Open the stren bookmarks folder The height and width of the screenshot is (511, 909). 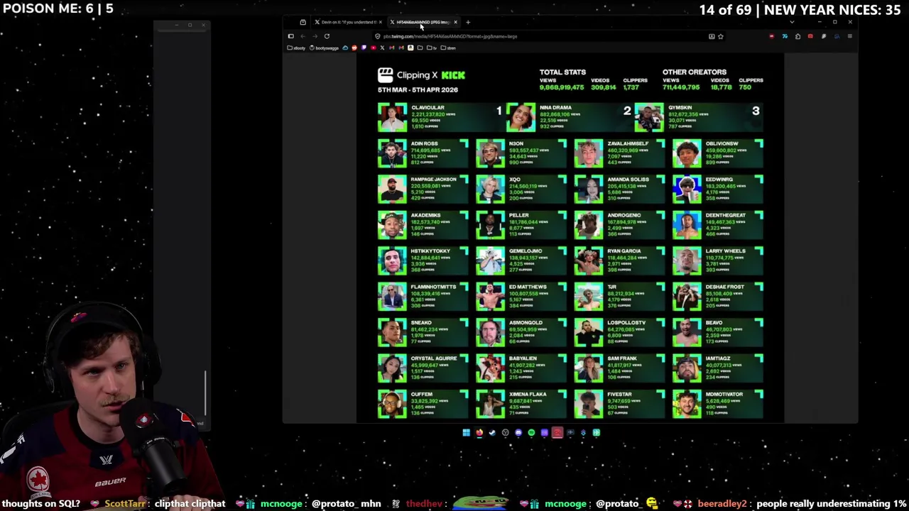pyautogui.click(x=447, y=48)
